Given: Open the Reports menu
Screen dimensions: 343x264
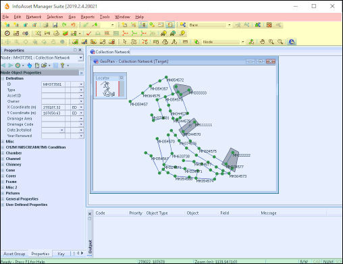Looking at the screenshot, I should 88,17.
